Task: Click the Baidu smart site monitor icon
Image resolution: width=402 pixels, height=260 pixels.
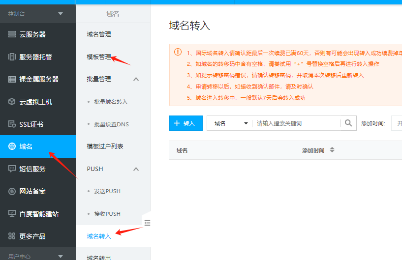Action: (x=12, y=214)
